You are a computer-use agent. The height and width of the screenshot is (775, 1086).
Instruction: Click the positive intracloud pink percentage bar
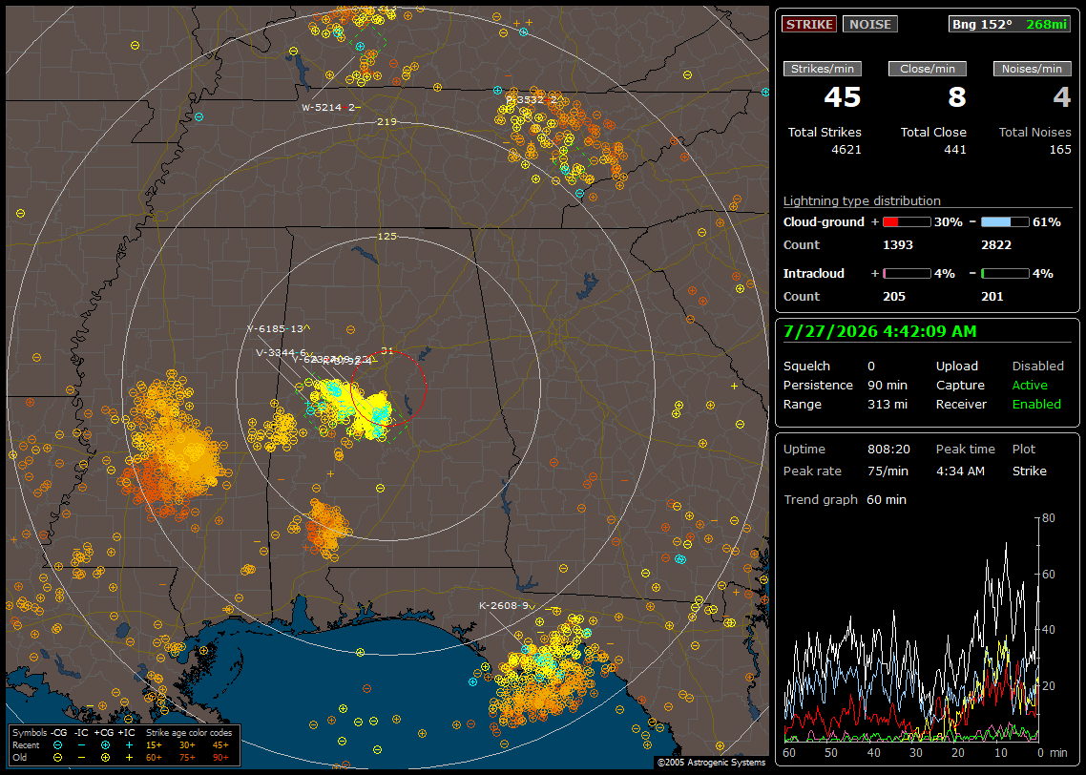click(x=907, y=274)
